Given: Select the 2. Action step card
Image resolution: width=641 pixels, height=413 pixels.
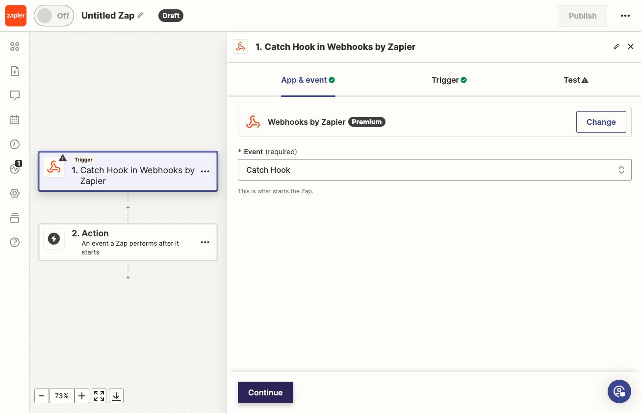Looking at the screenshot, I should click(x=128, y=242).
